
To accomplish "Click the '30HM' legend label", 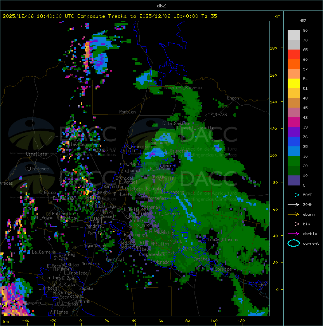I will pyautogui.click(x=307, y=204).
